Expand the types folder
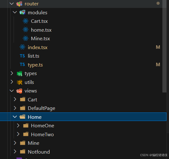Viewport: 169px width, 159px height. [12, 73]
